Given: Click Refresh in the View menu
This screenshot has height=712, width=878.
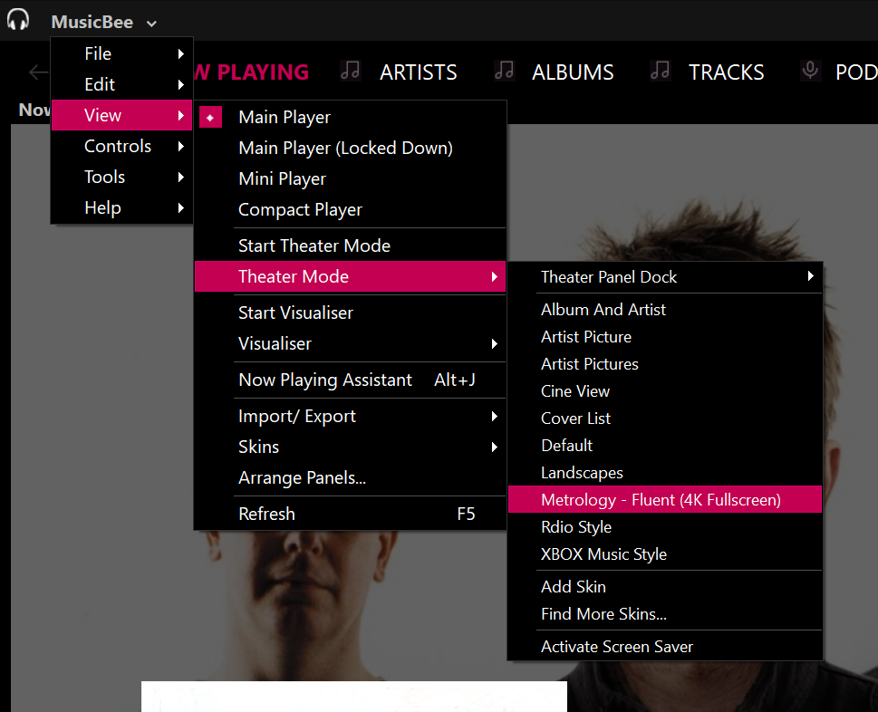Looking at the screenshot, I should [350, 514].
